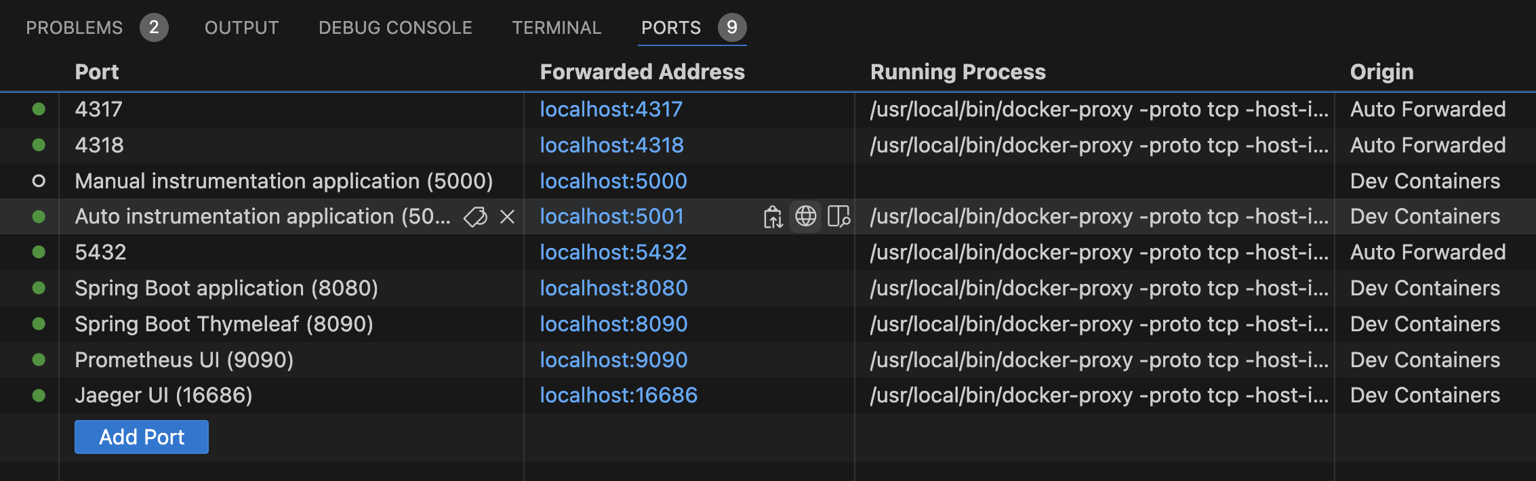Click status dot for Spring Boot Thymeleaf
This screenshot has width=1536, height=481.
click(39, 324)
